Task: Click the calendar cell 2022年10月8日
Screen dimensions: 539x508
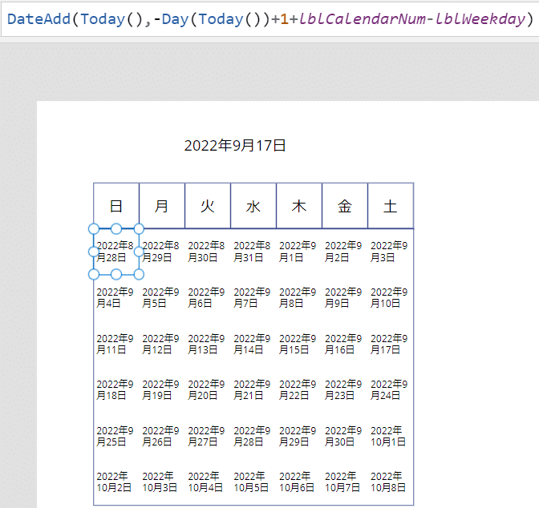Action: [x=391, y=482]
